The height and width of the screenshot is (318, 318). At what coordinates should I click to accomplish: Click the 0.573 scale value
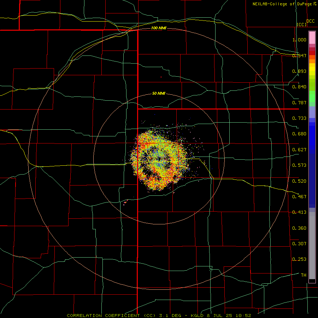coord(299,165)
